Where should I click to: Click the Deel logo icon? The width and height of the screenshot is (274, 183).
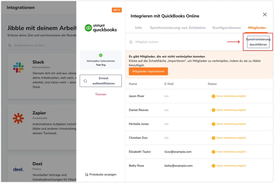click(18, 169)
